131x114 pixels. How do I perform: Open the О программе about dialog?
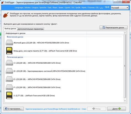point(14,109)
